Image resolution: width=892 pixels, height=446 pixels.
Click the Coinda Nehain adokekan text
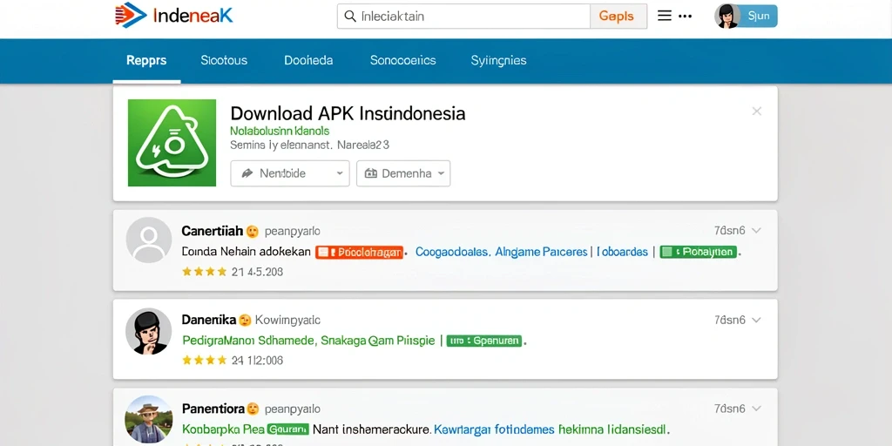tap(247, 252)
